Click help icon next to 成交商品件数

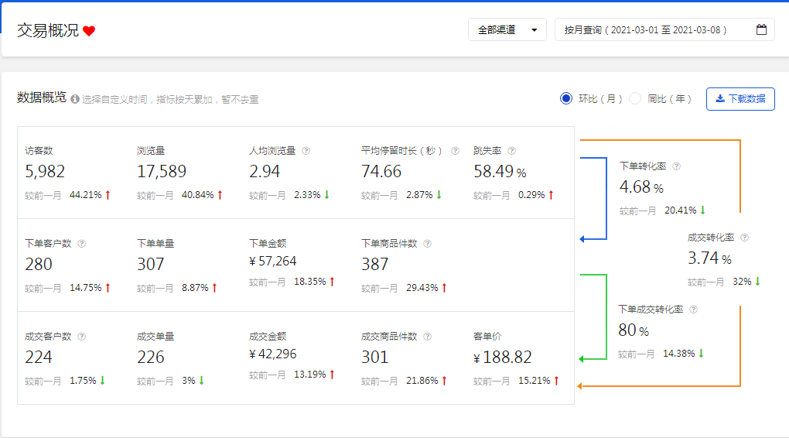click(x=427, y=337)
